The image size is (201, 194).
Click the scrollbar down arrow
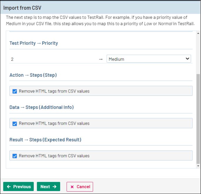pyautogui.click(x=198, y=166)
